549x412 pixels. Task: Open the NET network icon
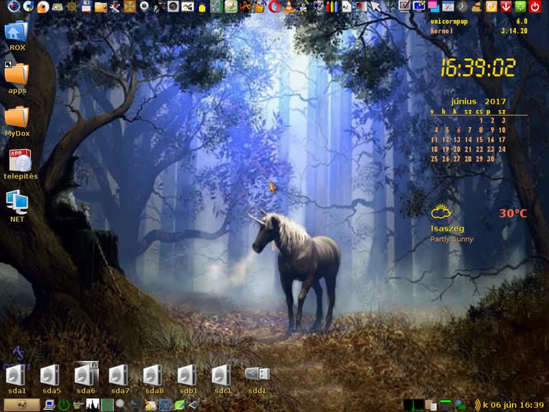click(x=16, y=203)
